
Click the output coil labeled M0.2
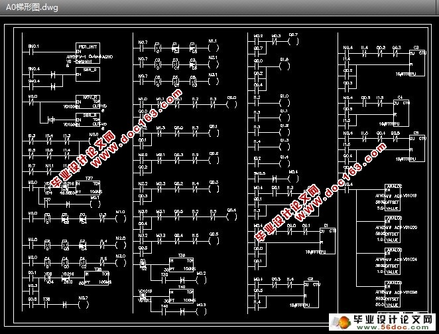tap(202, 280)
